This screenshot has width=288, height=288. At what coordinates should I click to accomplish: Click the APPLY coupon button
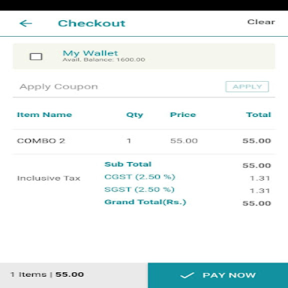[x=247, y=86]
